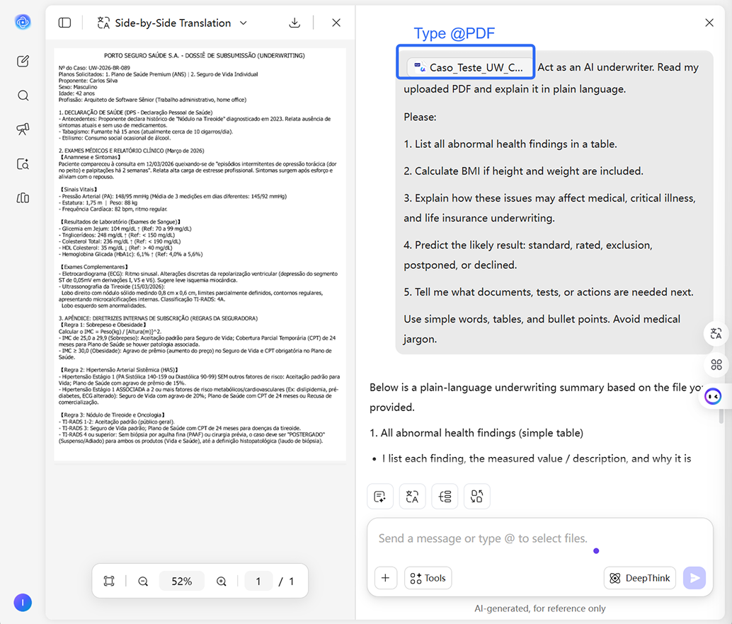Start a new chat with compose icon
Viewport: 732px width, 624px height.
click(23, 61)
